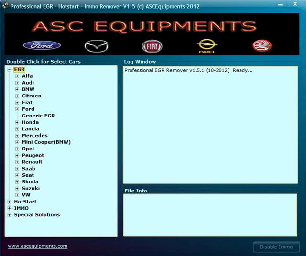Click the Ford logo in the banner

coord(42,45)
